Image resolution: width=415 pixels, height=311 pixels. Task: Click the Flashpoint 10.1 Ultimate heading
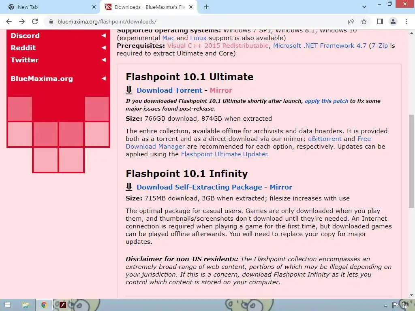pyautogui.click(x=190, y=77)
